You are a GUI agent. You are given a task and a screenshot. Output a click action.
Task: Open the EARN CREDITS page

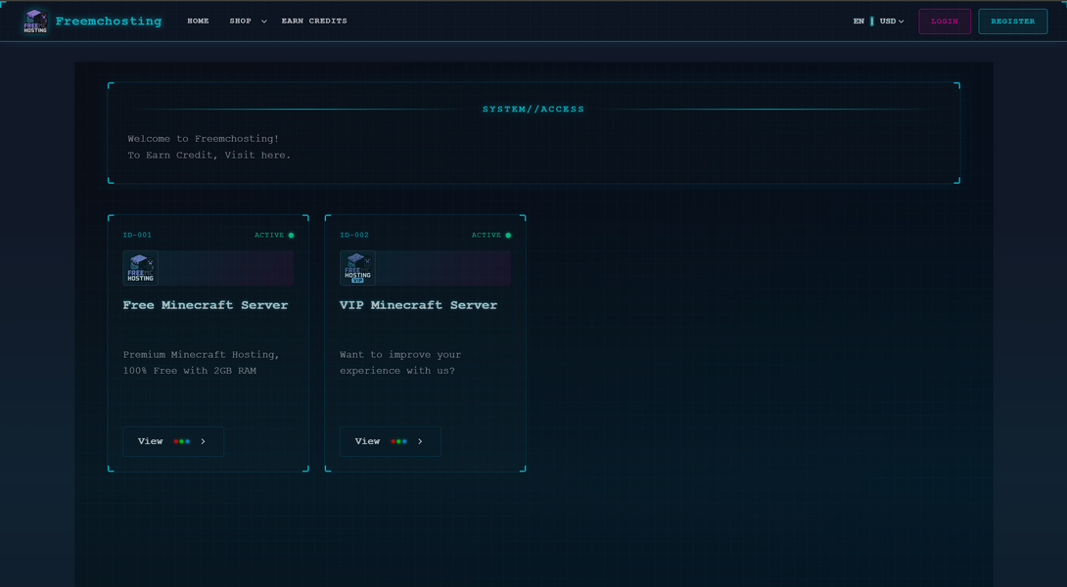click(314, 22)
